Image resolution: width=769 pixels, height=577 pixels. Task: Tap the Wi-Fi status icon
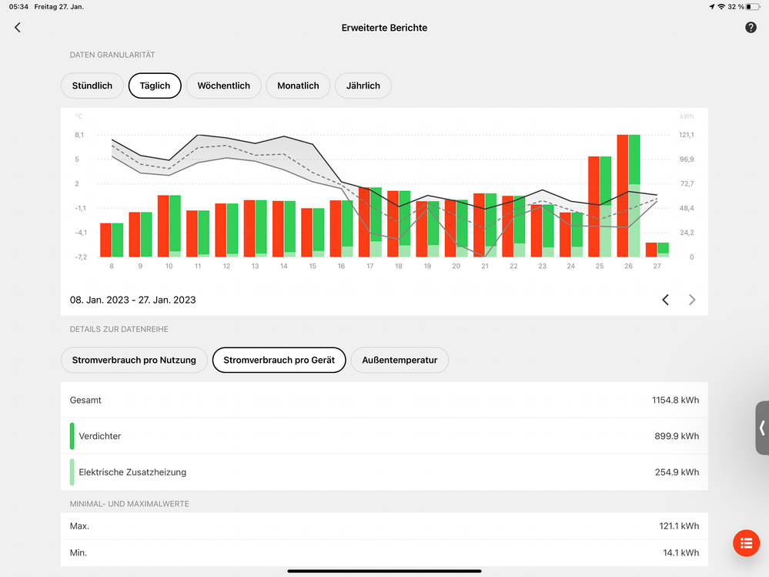pyautogui.click(x=721, y=6)
